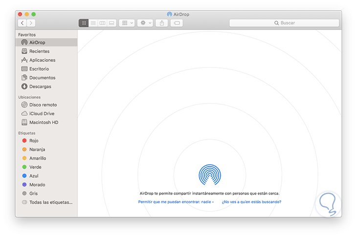Click the Share toolbar button
The image size is (357, 237).
162,23
